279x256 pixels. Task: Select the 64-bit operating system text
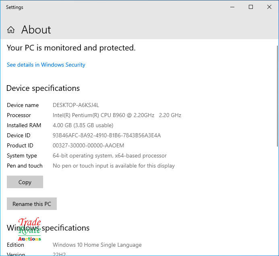(110, 156)
